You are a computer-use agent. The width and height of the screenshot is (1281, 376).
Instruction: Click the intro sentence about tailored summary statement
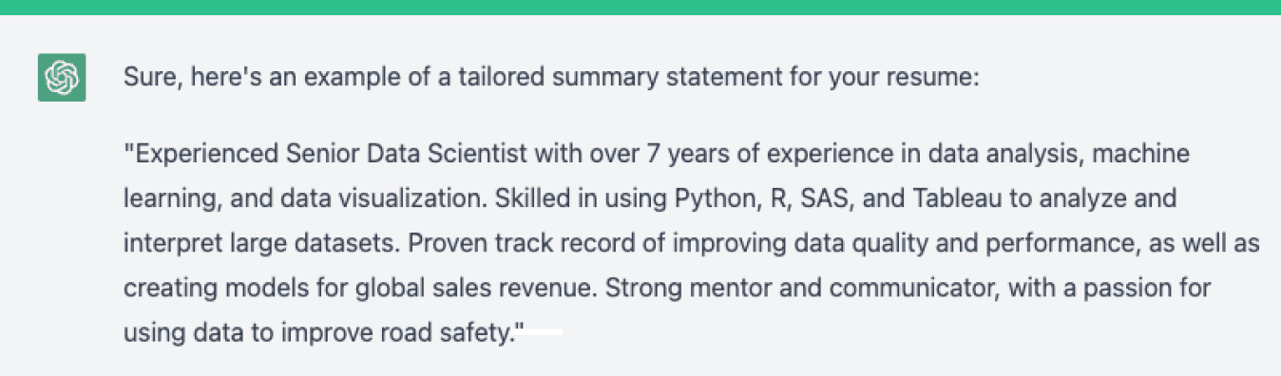click(551, 77)
